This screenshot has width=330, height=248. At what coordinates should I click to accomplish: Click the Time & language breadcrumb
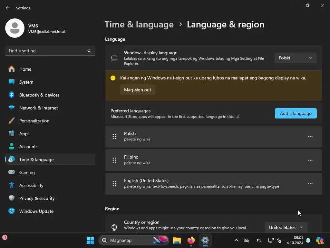[139, 25]
